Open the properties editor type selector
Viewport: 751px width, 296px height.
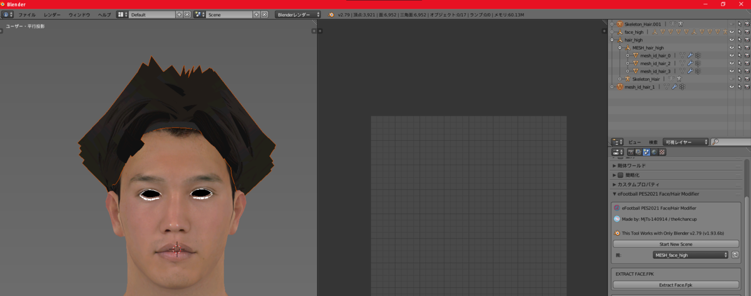point(617,152)
